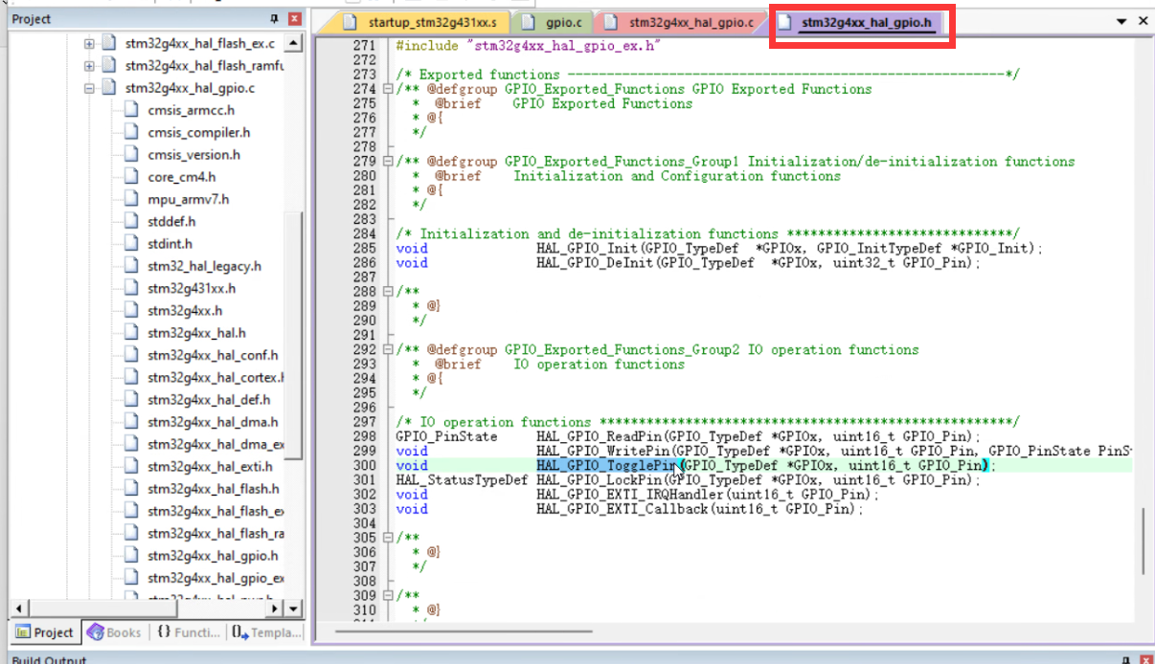Open the editor tab list dropdown arrow
The image size is (1155, 664).
(x=1121, y=21)
